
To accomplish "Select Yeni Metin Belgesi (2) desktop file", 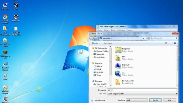I will click(16, 31).
